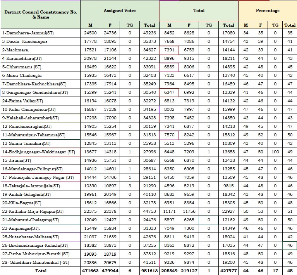Click the 26-Birchandranagar-Kalashi(ST) row name
This screenshot has width=297, height=275.
point(34,245)
